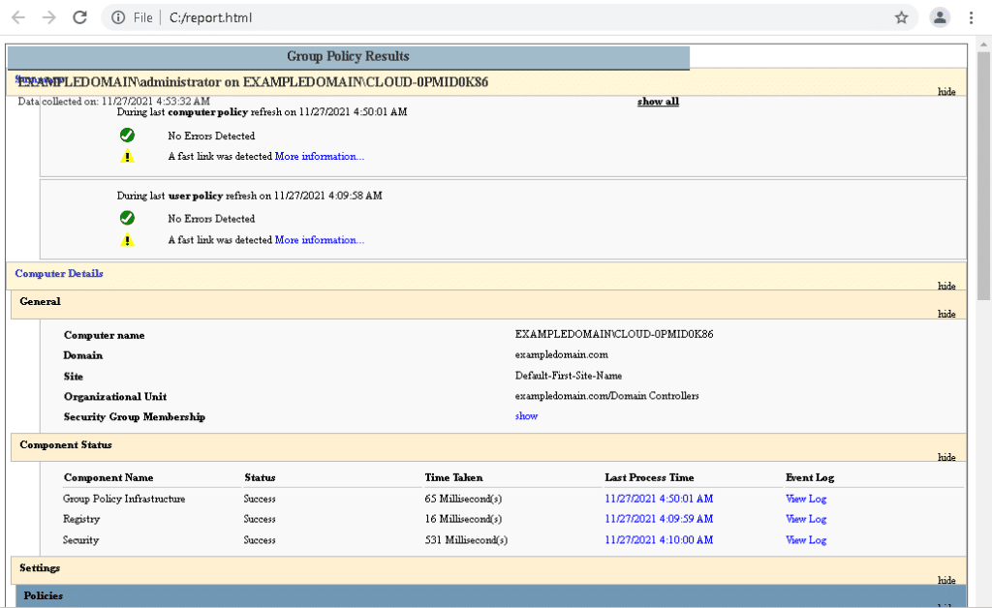Screen dimensions: 992x608
Task: Click the yellow fast link warning icon
Action: 127,156
